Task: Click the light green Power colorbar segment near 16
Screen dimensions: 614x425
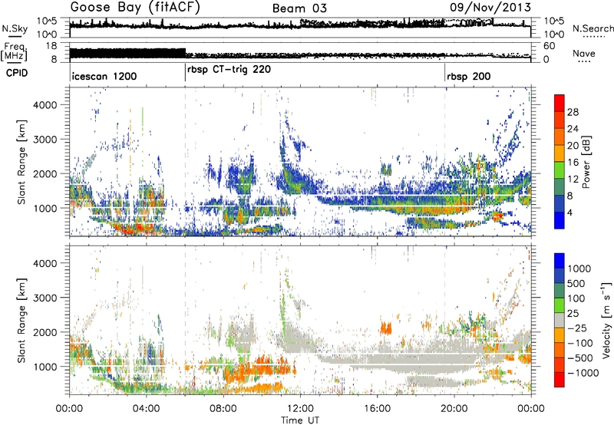Action: tap(560, 170)
